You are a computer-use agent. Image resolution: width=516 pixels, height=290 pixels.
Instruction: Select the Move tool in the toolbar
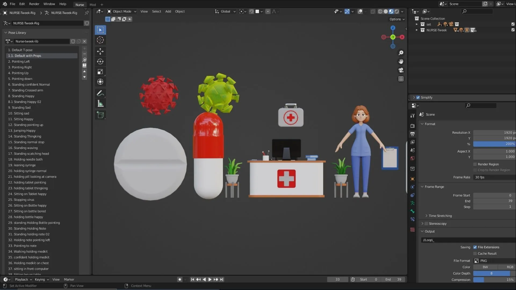tap(100, 51)
